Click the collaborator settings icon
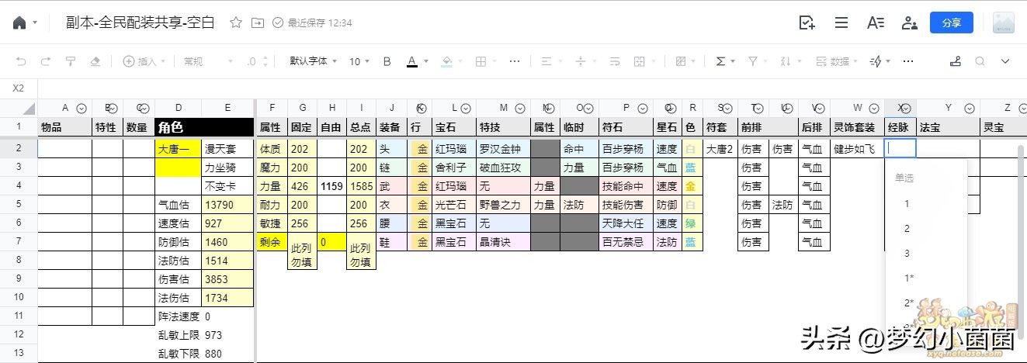The height and width of the screenshot is (363, 1027). tap(910, 22)
